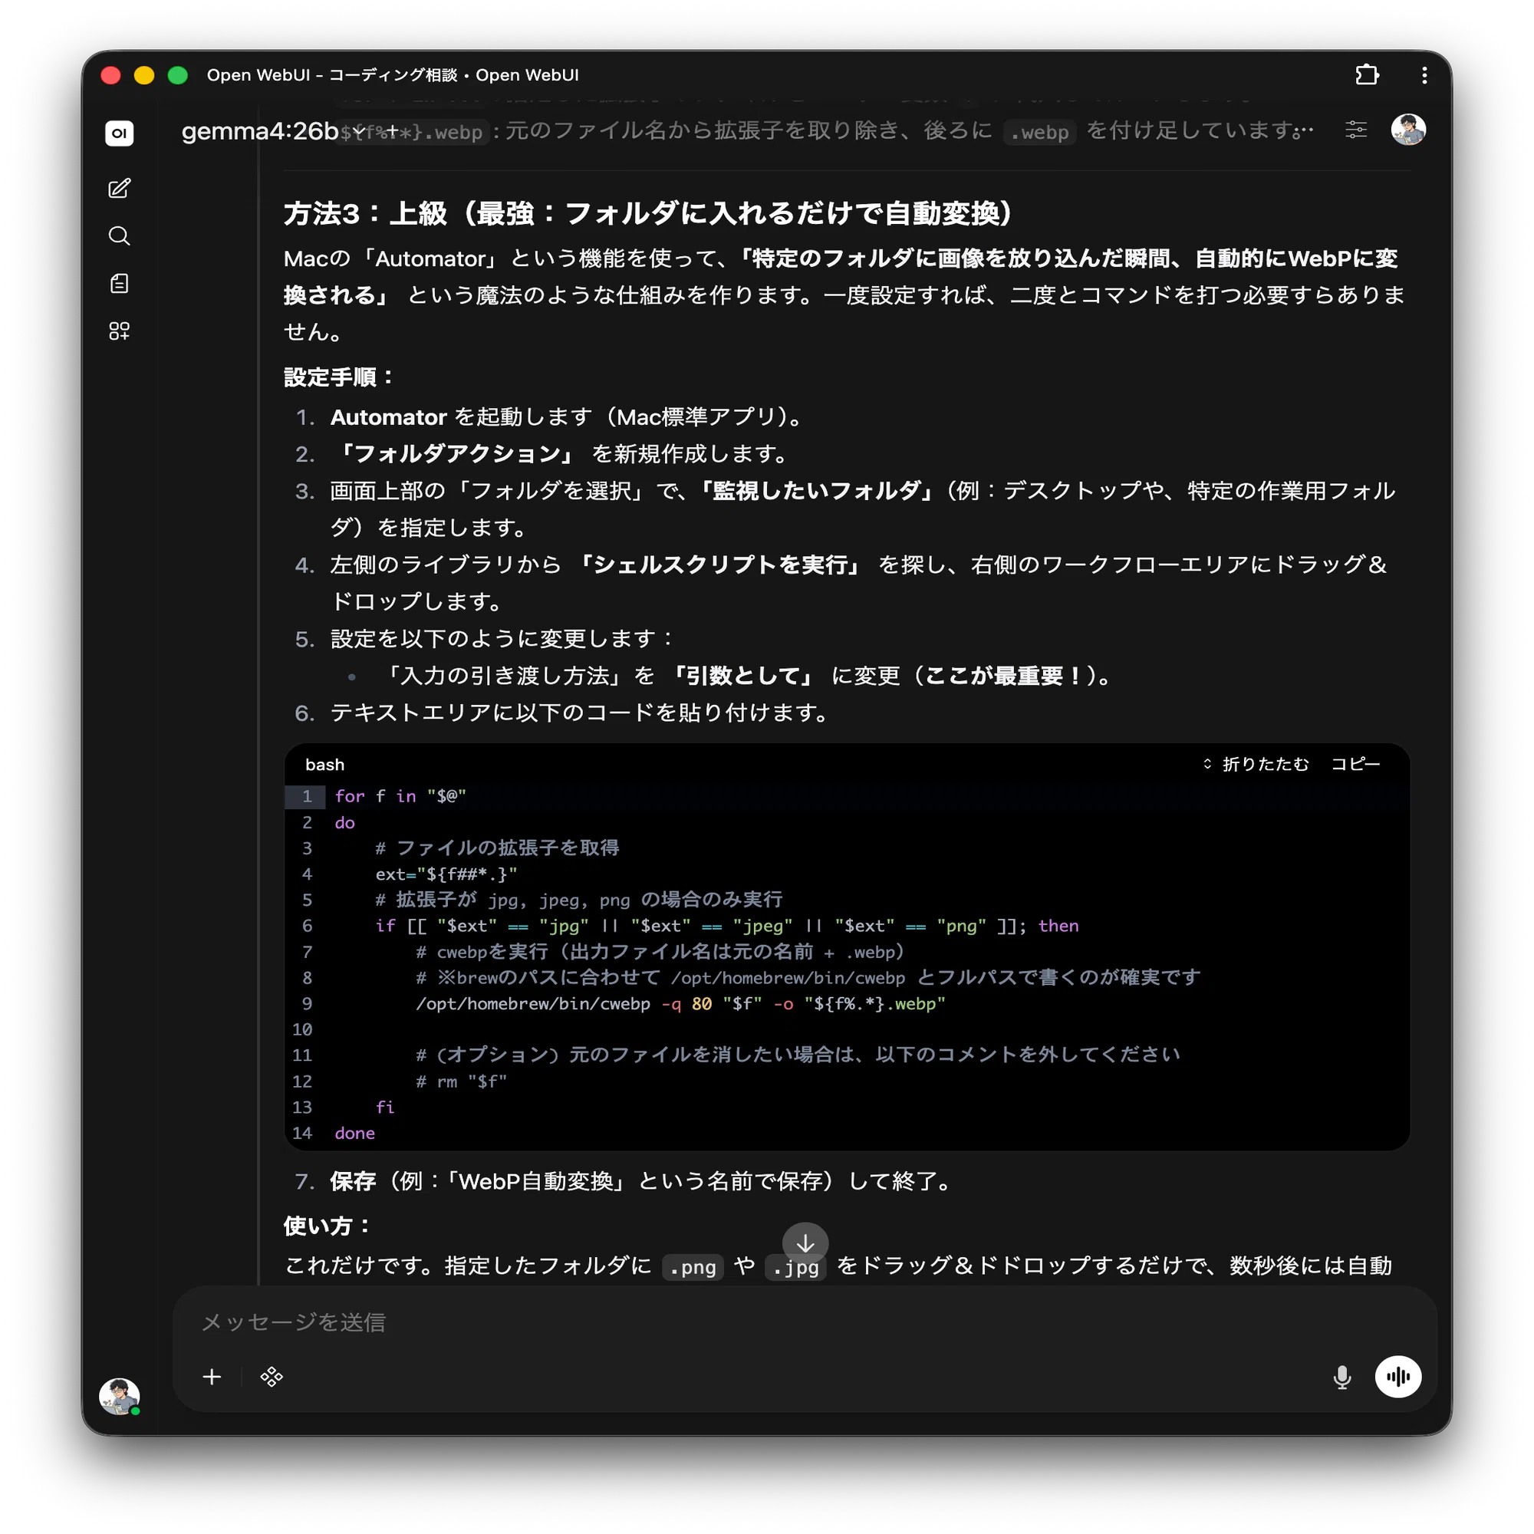Open the chat controls sliders icon
Screen dimensions: 1534x1534
pos(1356,130)
